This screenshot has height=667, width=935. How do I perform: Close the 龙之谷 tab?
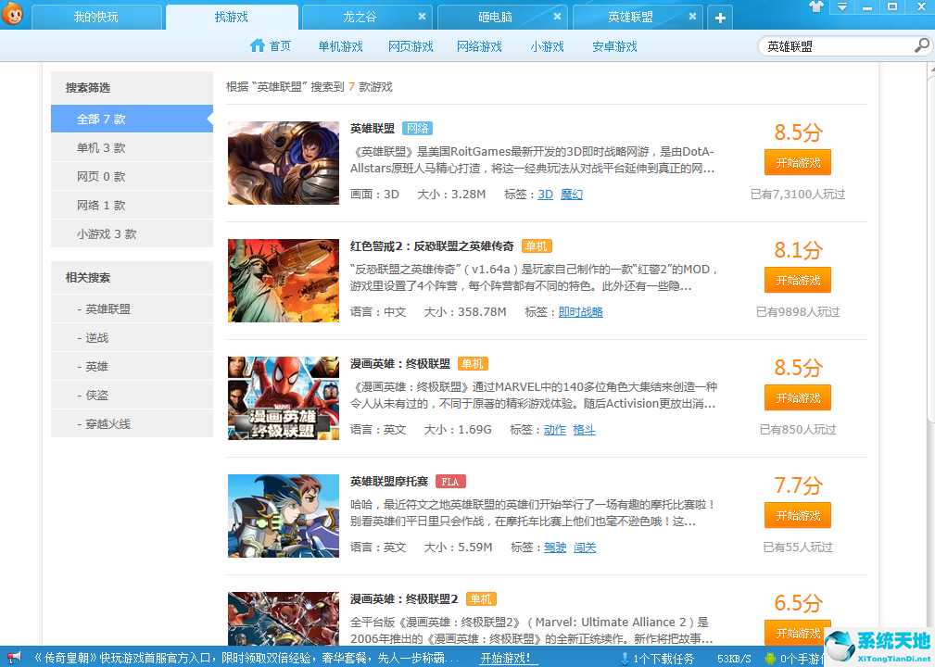[422, 17]
